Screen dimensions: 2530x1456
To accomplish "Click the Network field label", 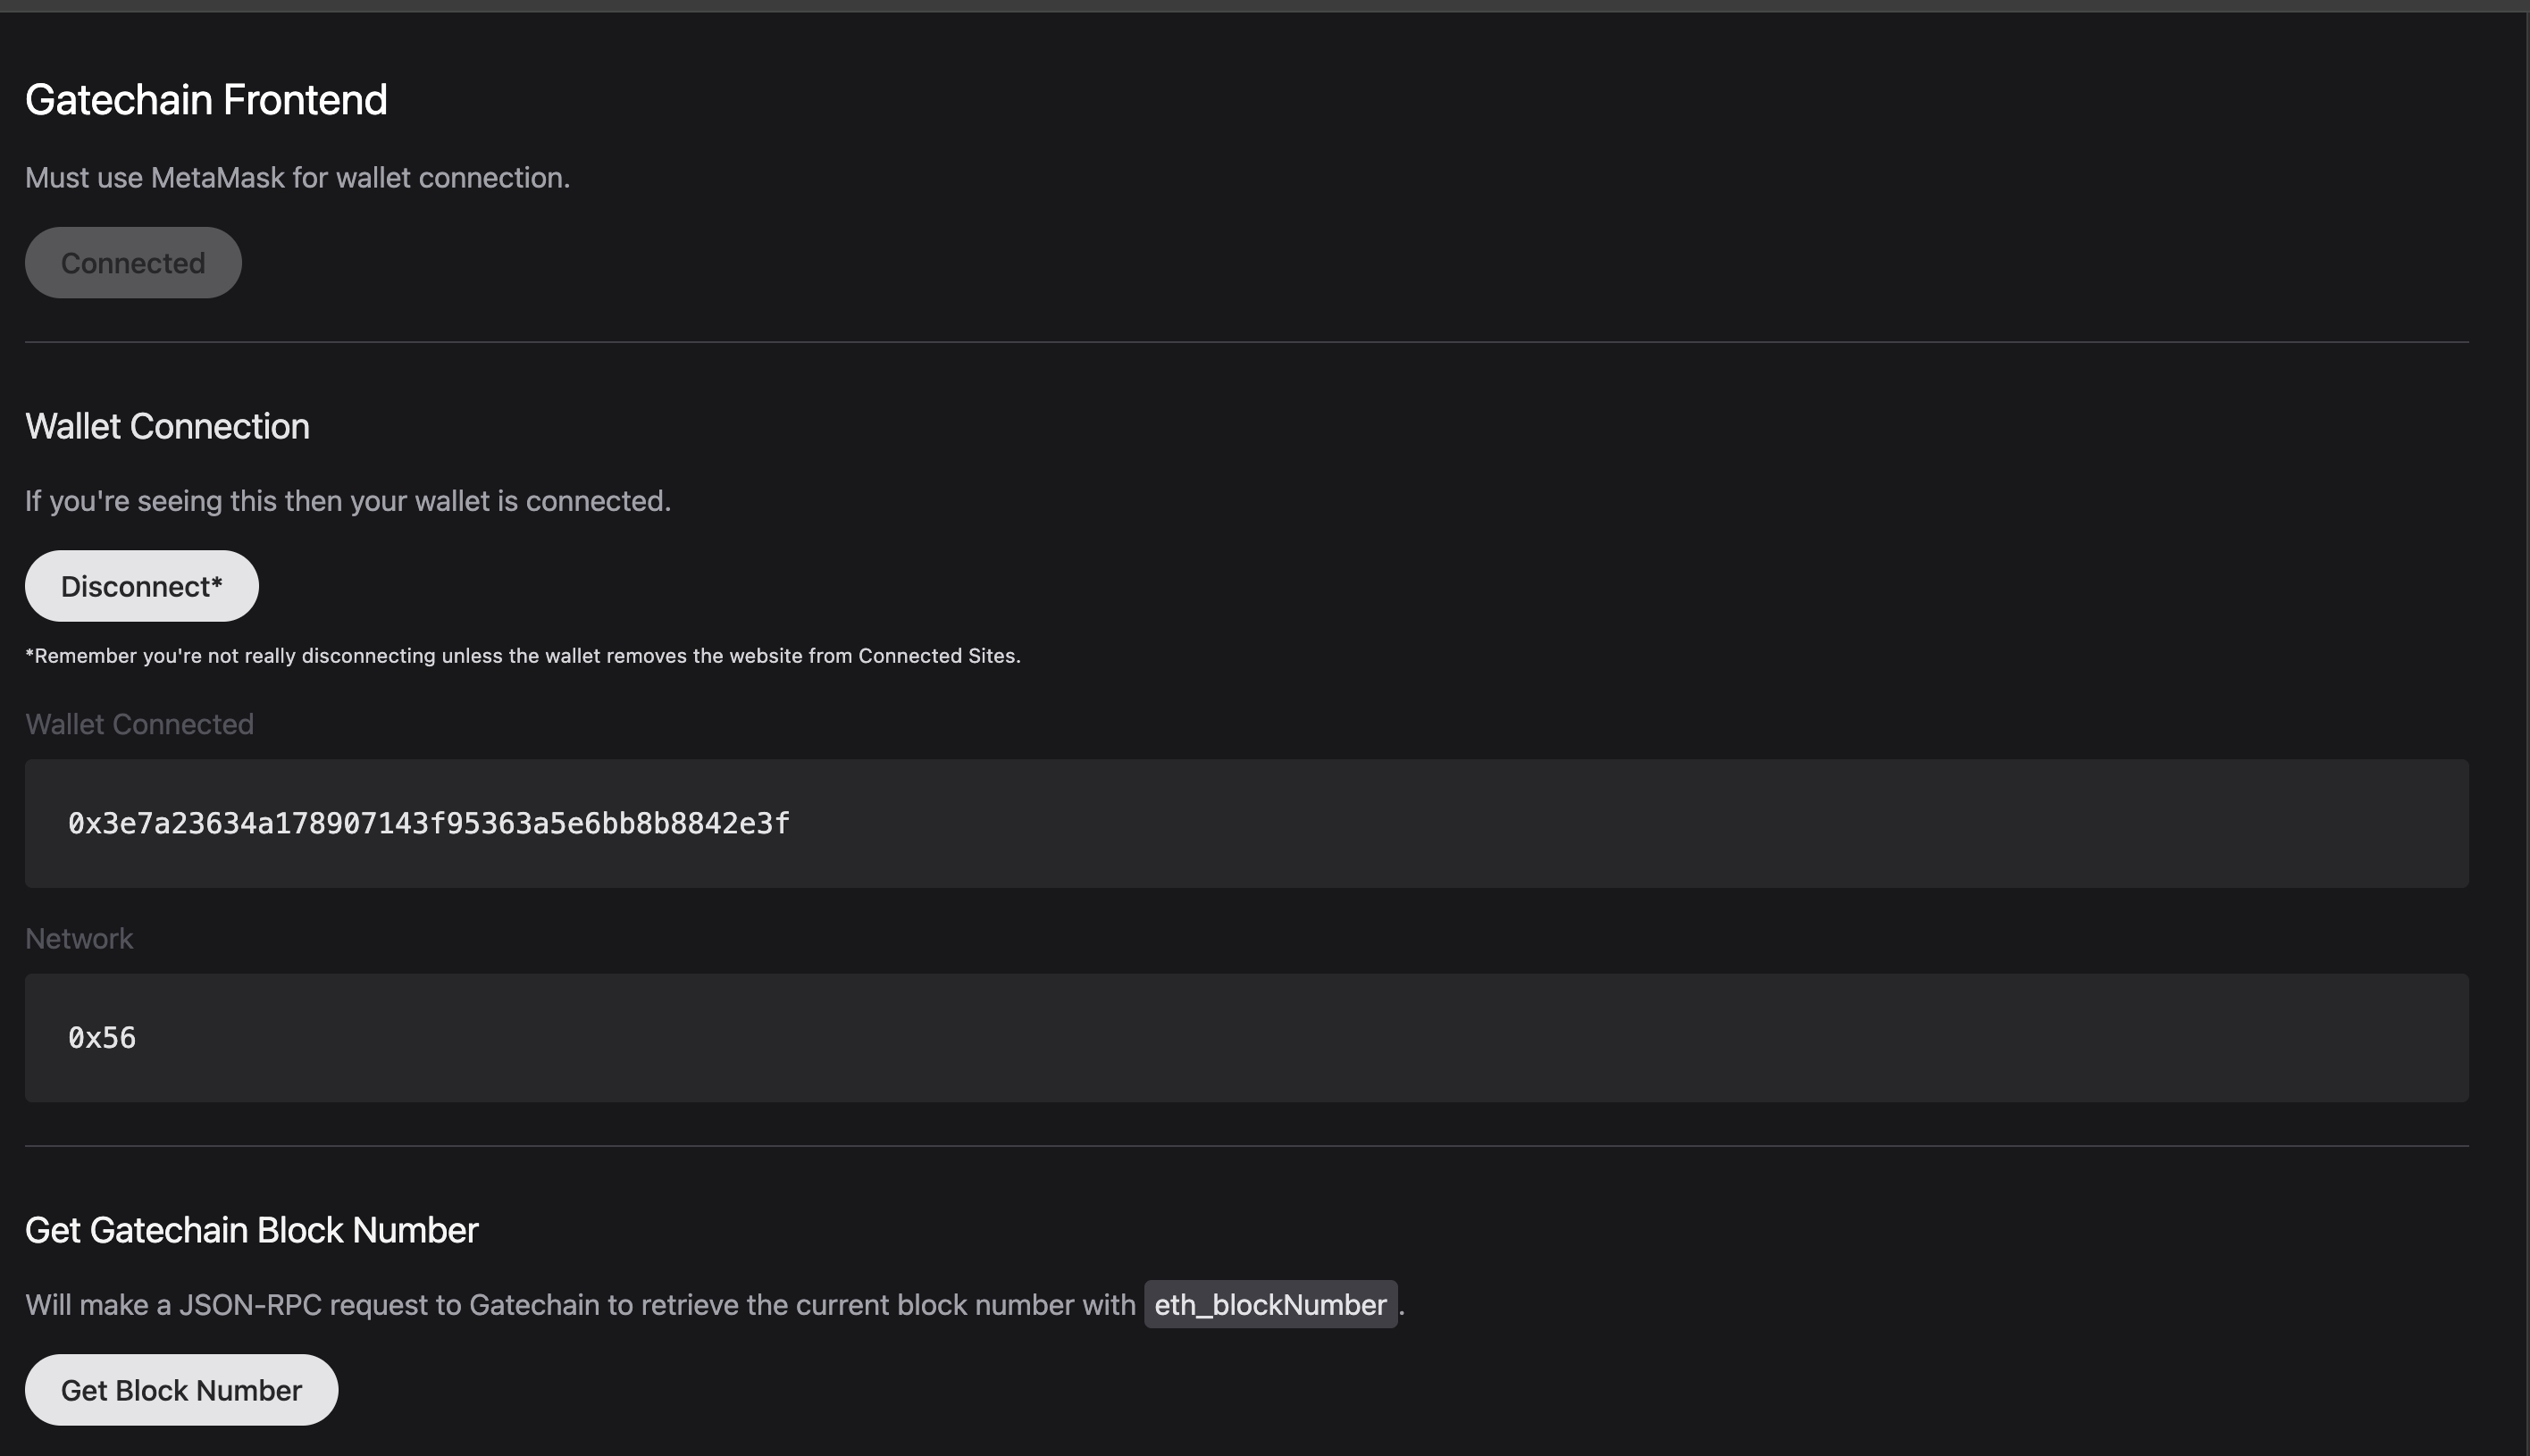I will tap(79, 938).
